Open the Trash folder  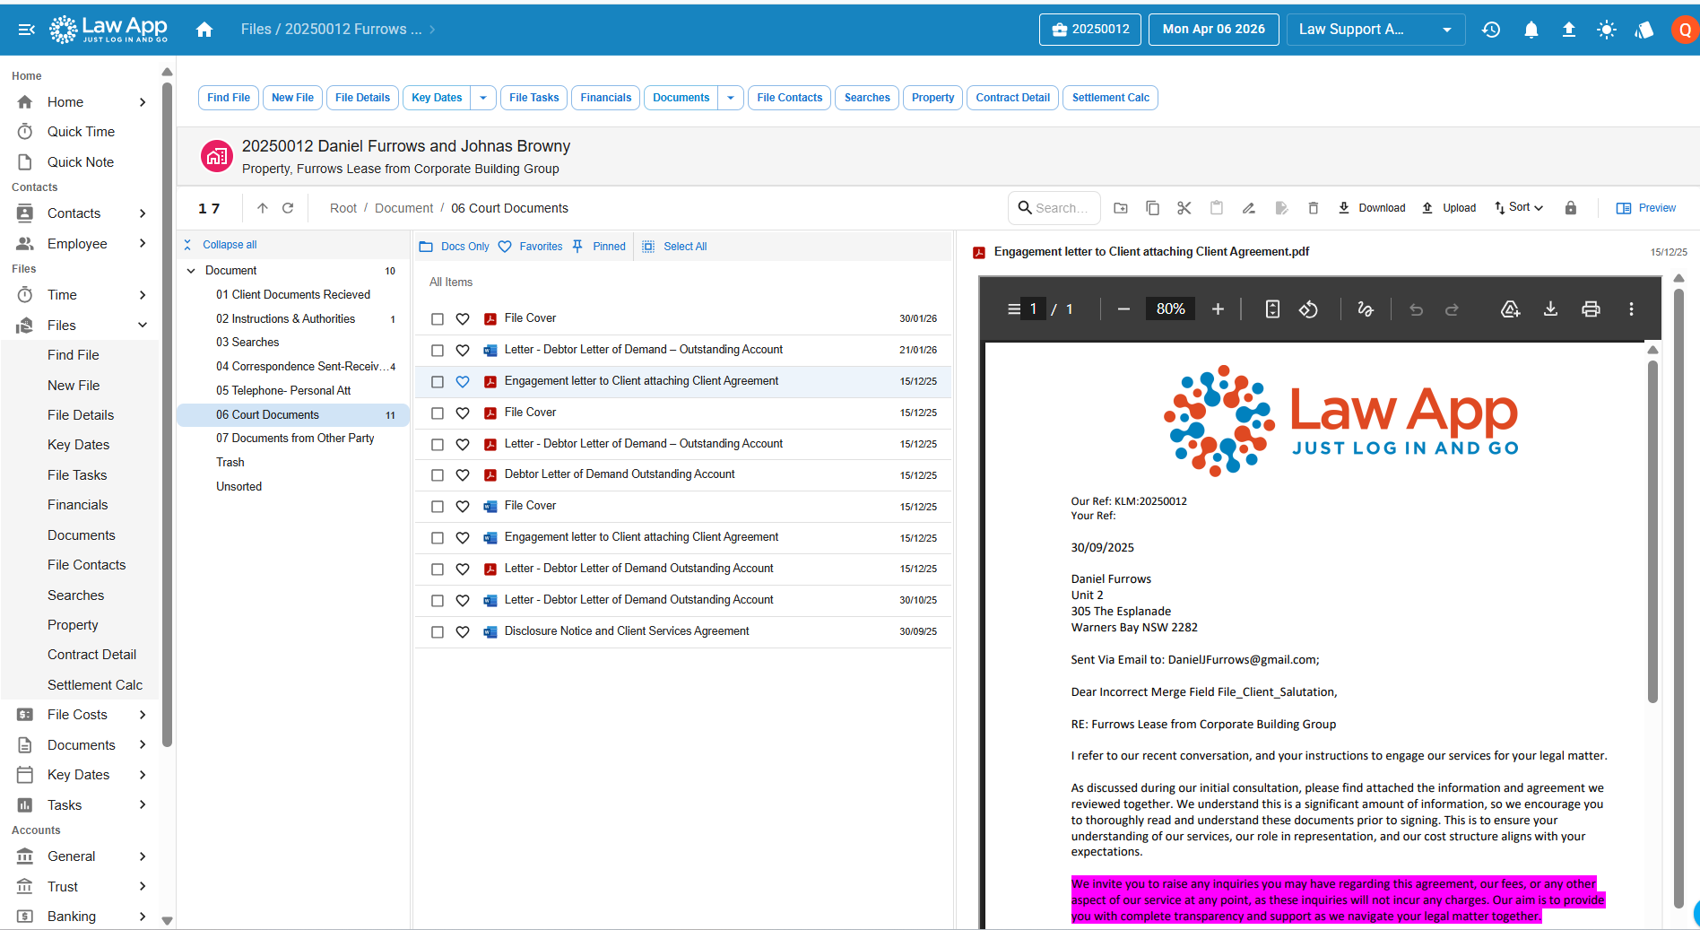(230, 462)
